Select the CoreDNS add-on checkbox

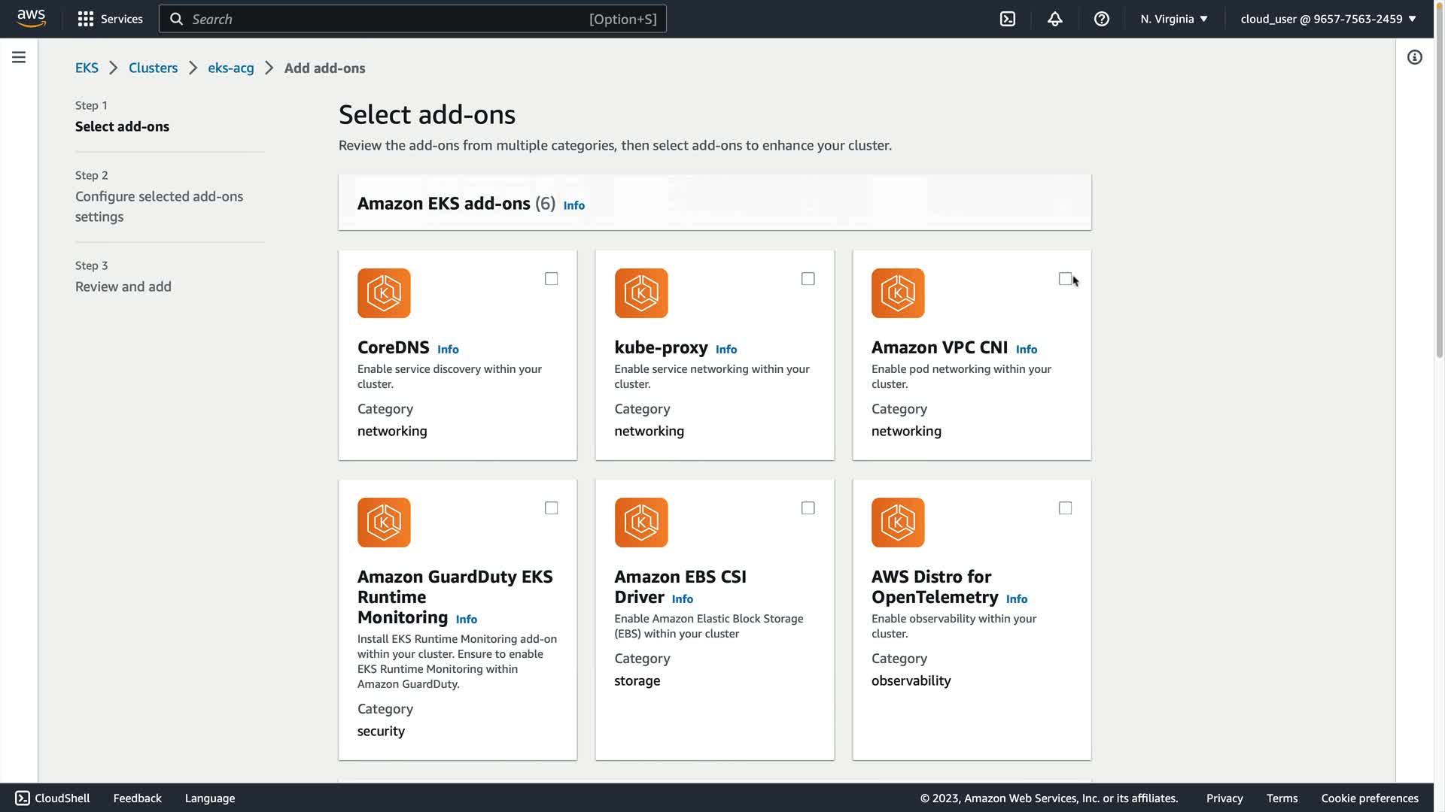tap(551, 279)
